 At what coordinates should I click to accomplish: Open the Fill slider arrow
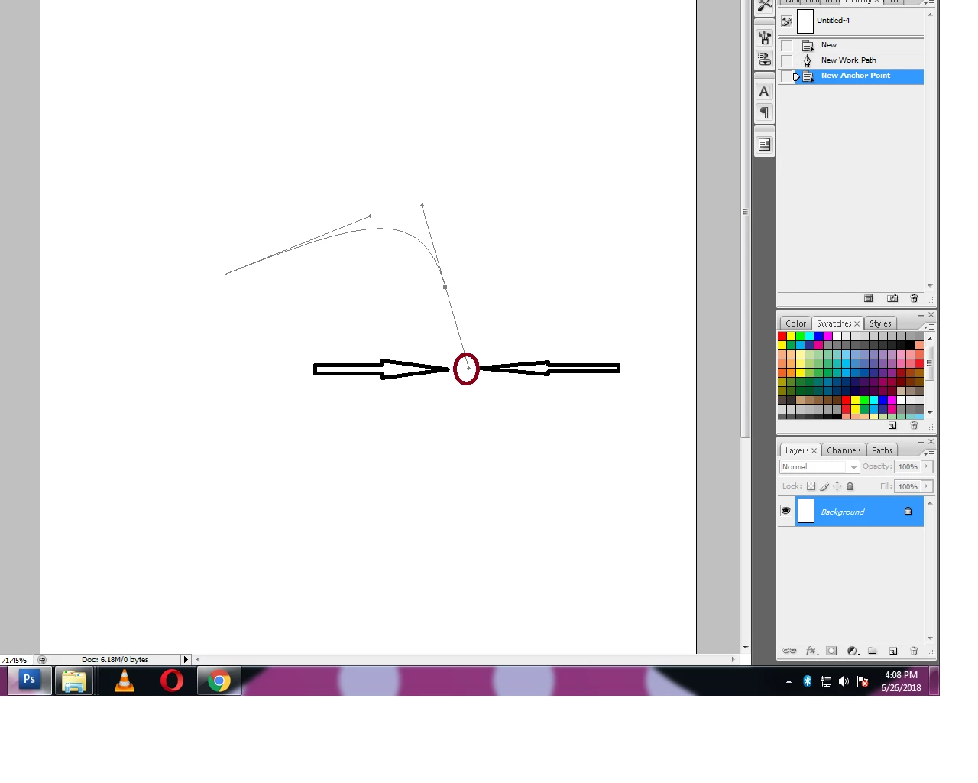(927, 486)
